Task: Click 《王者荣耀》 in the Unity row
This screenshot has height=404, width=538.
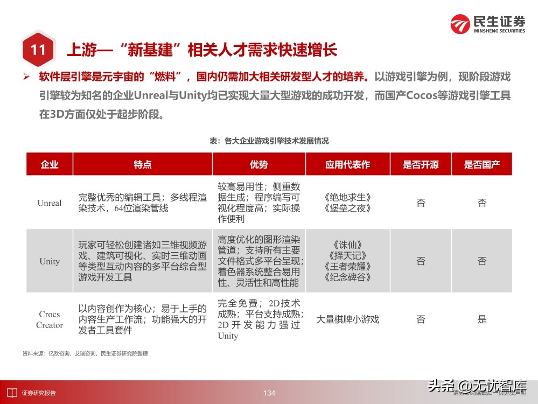Action: (347, 266)
